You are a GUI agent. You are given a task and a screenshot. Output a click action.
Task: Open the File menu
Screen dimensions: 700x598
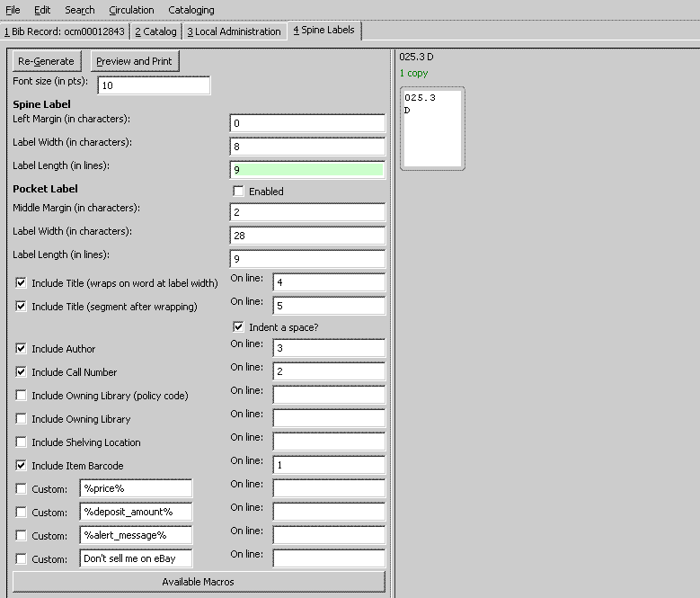[x=13, y=10]
